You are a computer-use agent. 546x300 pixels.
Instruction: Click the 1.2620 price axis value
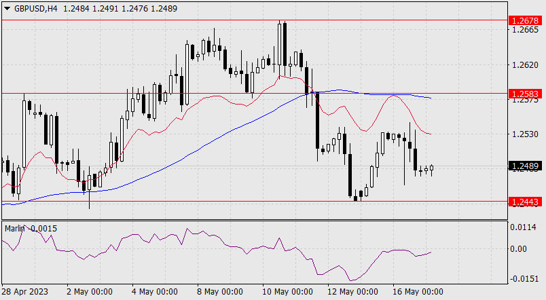point(525,64)
